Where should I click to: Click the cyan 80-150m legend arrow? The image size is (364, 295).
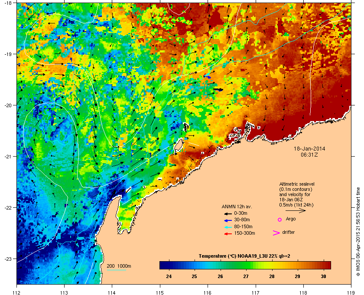(x=228, y=227)
